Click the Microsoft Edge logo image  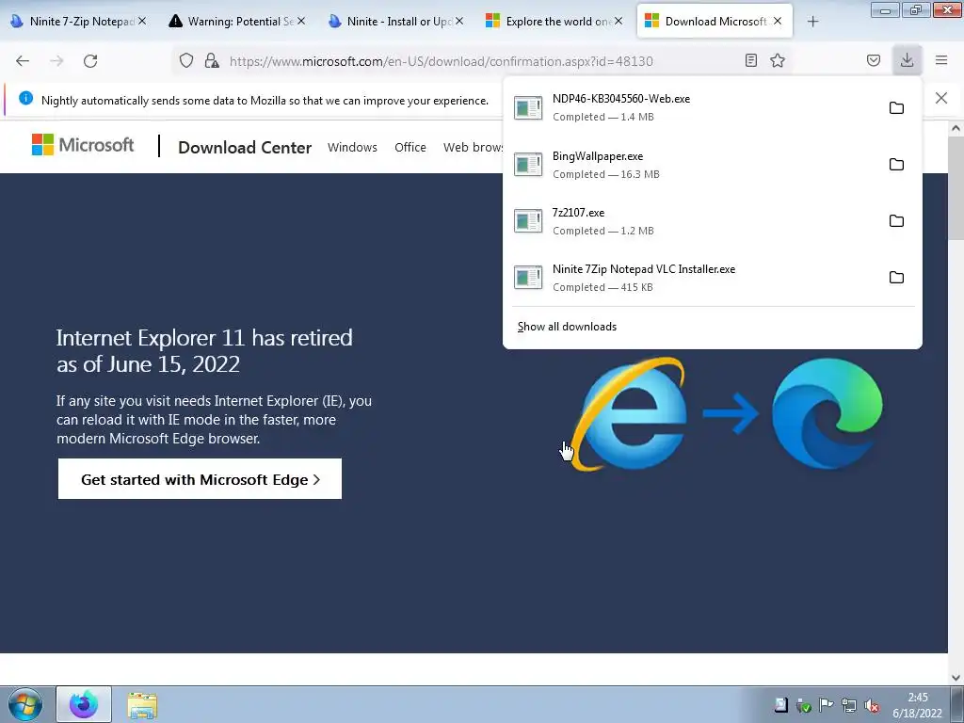[827, 414]
